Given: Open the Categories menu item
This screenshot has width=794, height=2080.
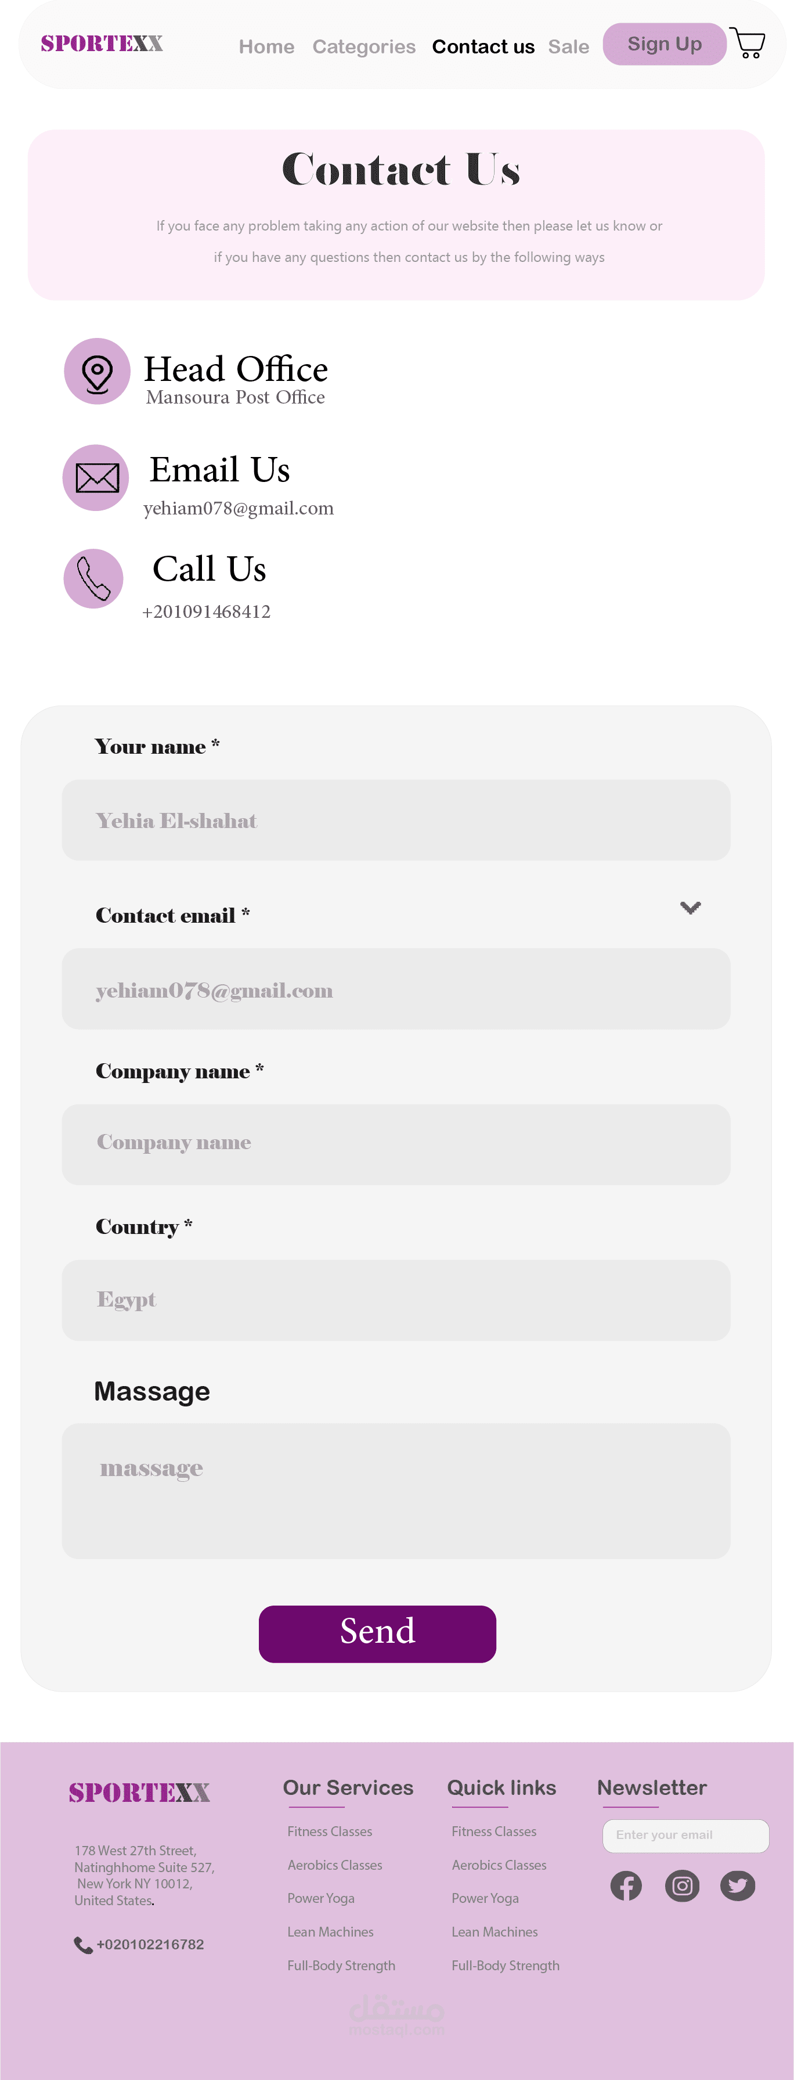Looking at the screenshot, I should (364, 47).
